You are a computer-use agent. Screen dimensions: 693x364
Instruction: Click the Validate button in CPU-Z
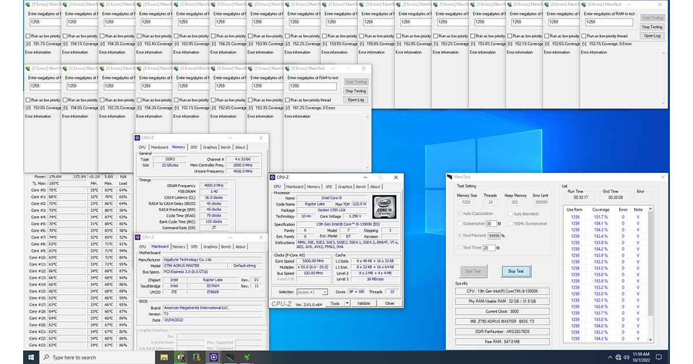pyautogui.click(x=364, y=303)
